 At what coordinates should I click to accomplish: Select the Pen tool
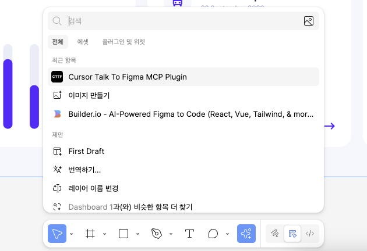[157, 234]
